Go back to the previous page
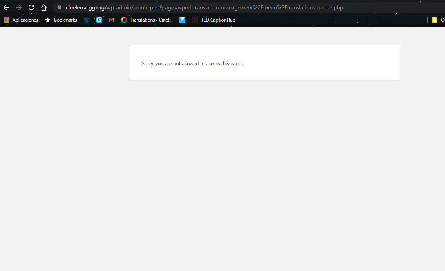 pos(6,7)
